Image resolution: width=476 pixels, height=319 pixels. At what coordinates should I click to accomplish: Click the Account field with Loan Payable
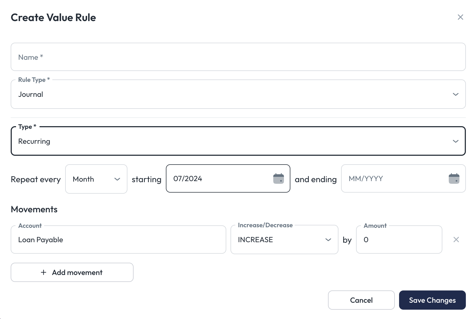pyautogui.click(x=118, y=240)
